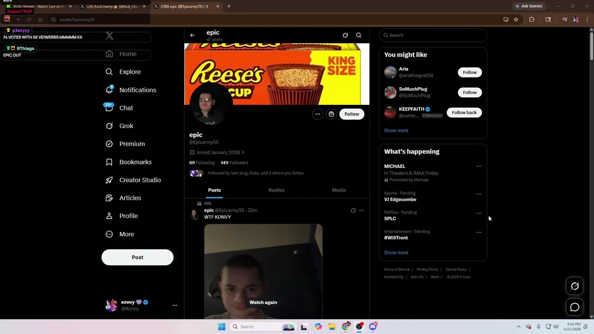Open options for #WillTrent trend
Image resolution: width=594 pixels, height=334 pixels.
(479, 232)
